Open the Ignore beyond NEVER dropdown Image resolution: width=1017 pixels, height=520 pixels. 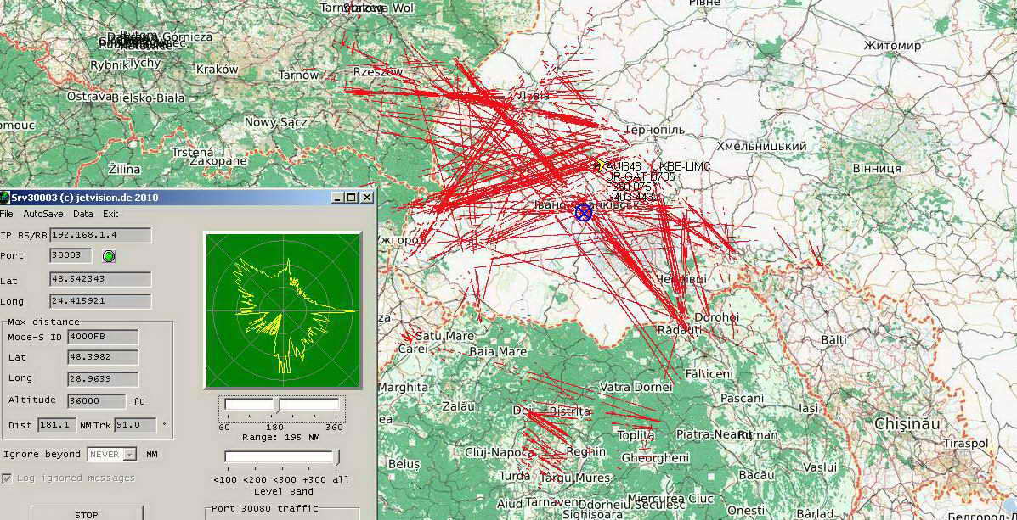pyautogui.click(x=129, y=455)
